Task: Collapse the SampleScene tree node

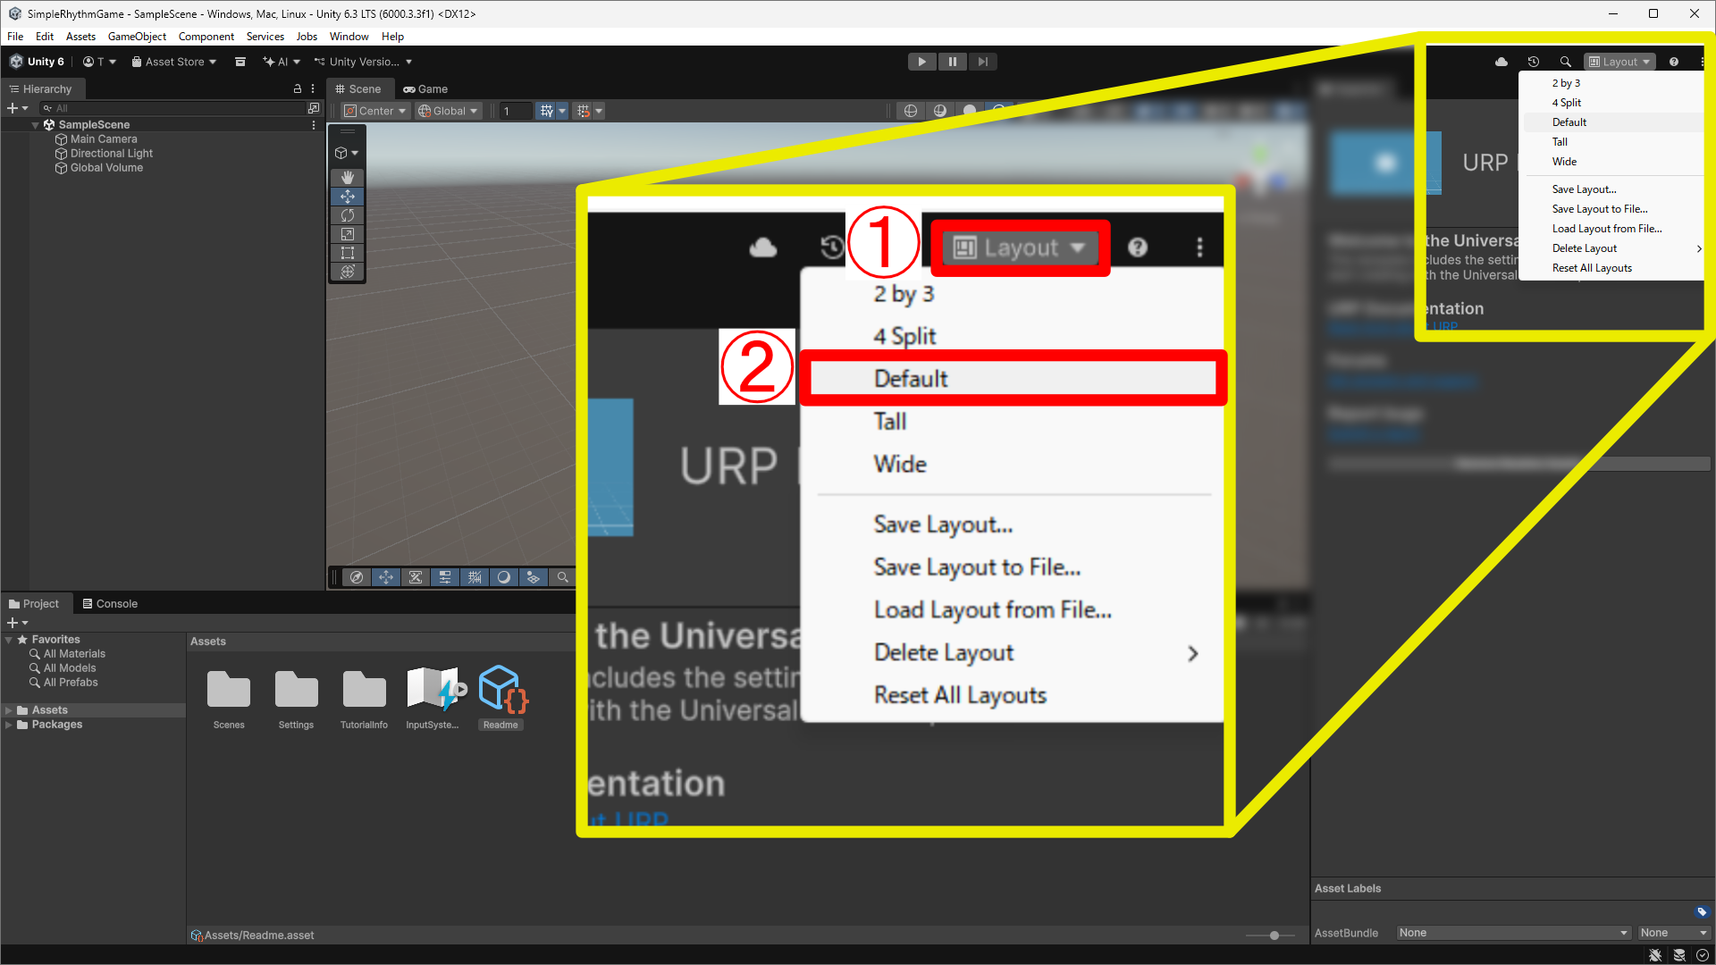Action: [x=36, y=125]
